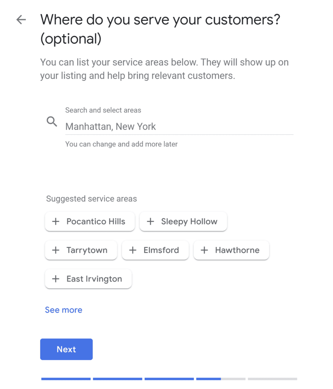
Task: Click the partially filled fourth progress segment
Action: [x=221, y=379]
